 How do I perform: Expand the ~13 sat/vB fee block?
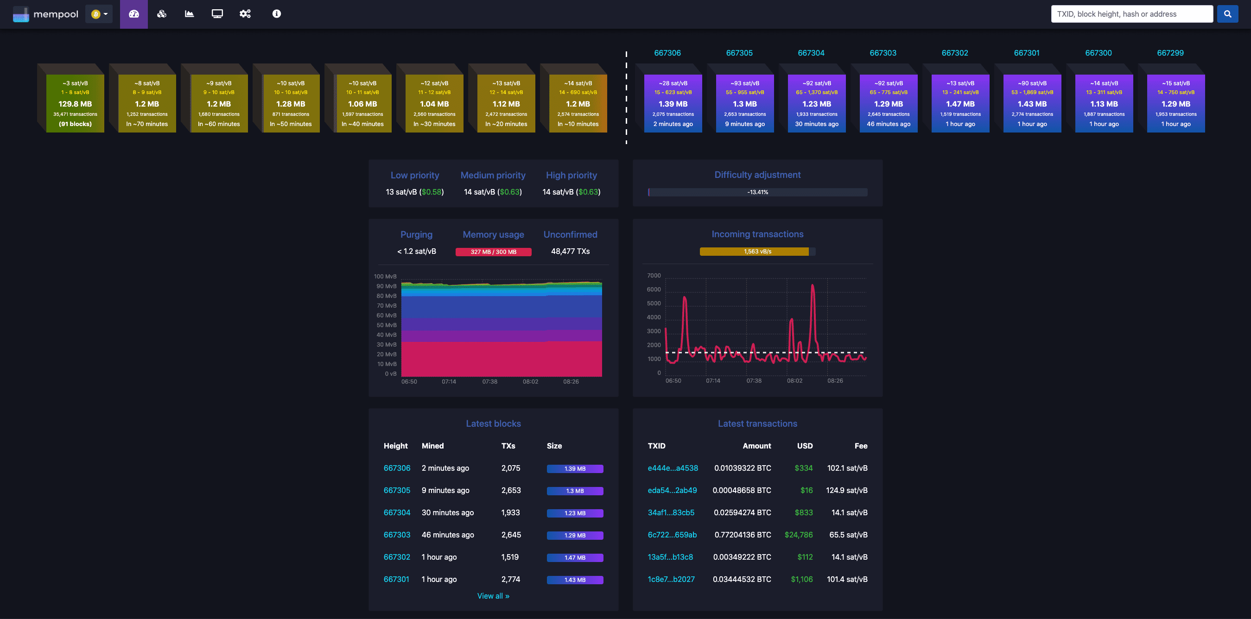point(506,102)
